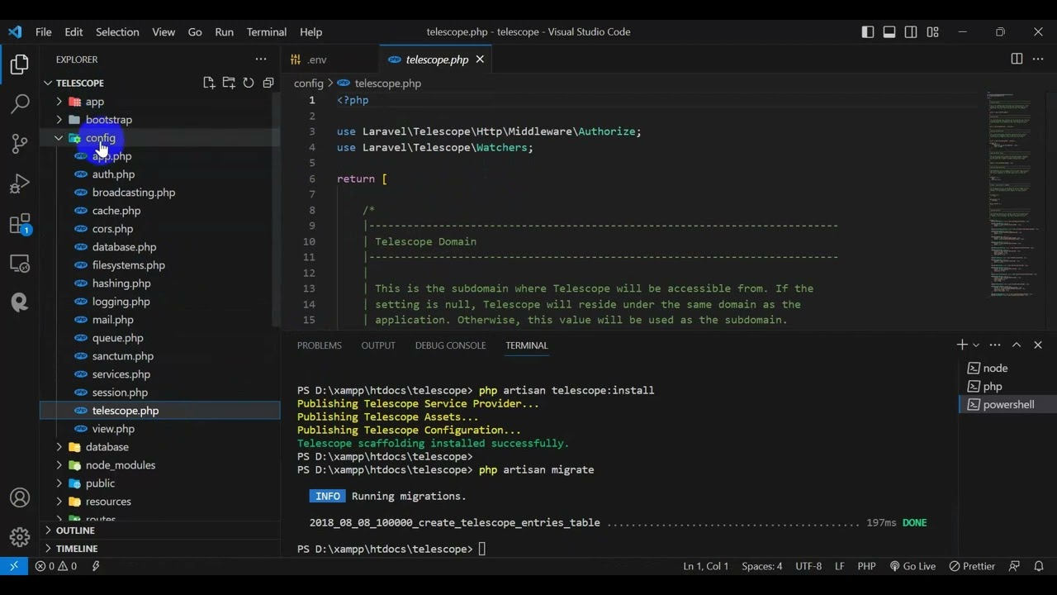Open sanctum.php in config folder
This screenshot has width=1057, height=595.
click(x=123, y=356)
